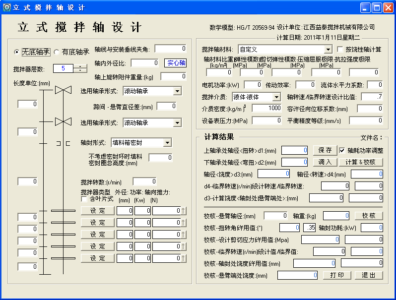Click the upper bearing symbol on the shaft diagram
396x300 pixels.
[63, 90]
